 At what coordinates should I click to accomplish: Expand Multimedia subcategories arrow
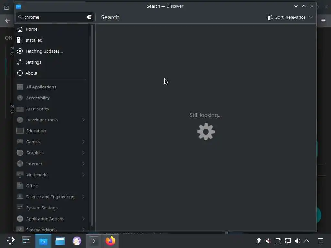click(83, 175)
